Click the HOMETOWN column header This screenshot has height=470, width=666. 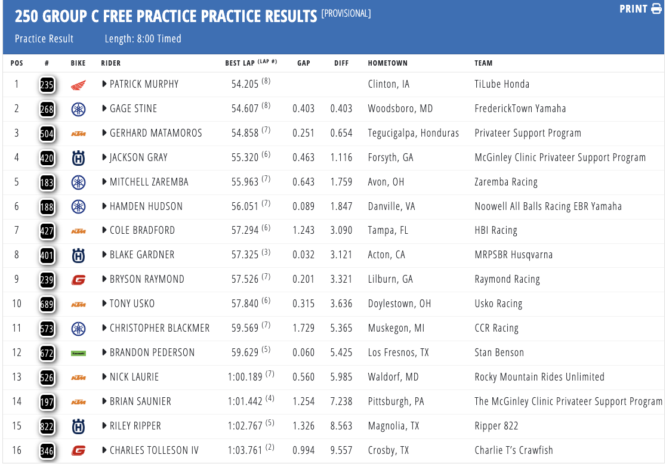[387, 63]
